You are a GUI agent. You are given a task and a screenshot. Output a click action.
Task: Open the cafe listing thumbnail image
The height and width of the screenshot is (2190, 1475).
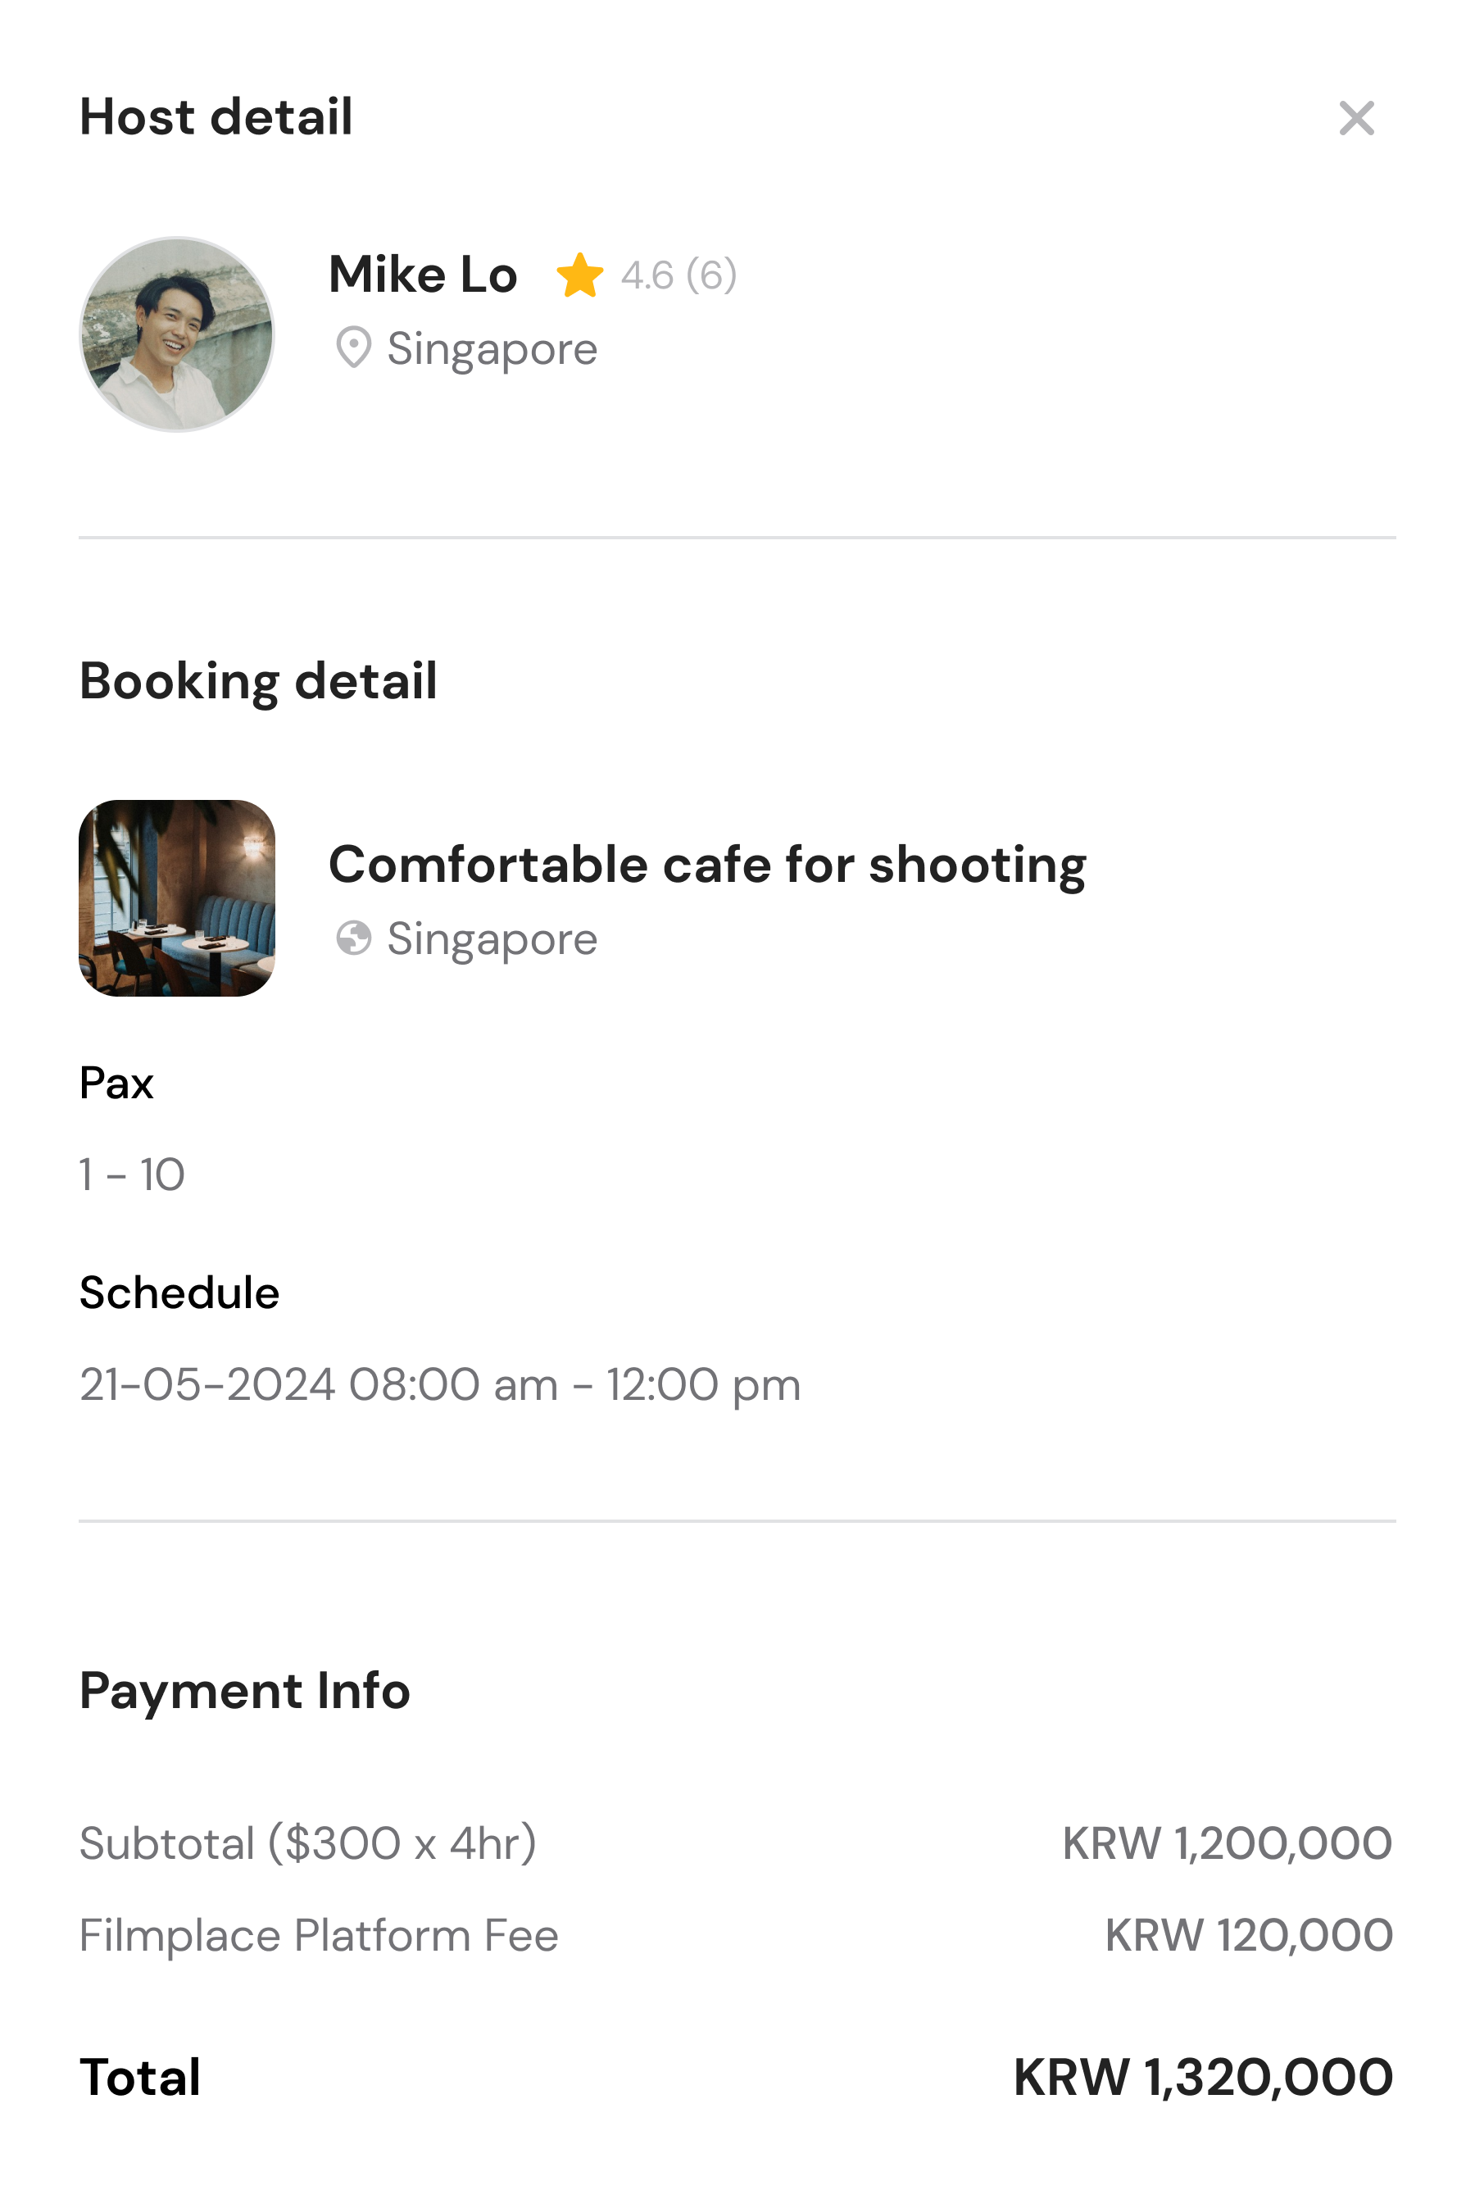click(177, 898)
